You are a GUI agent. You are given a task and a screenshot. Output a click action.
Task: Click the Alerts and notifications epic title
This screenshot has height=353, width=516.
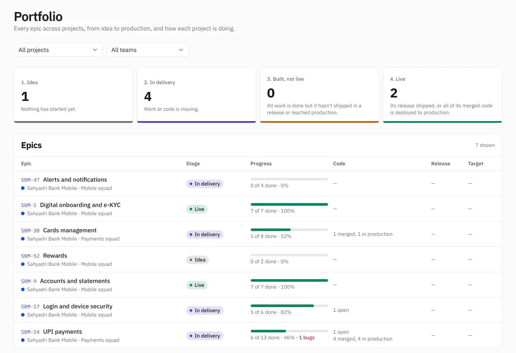point(75,180)
